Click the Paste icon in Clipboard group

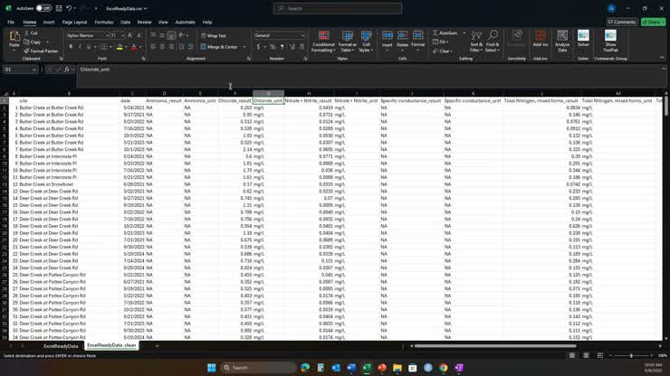coord(14,36)
